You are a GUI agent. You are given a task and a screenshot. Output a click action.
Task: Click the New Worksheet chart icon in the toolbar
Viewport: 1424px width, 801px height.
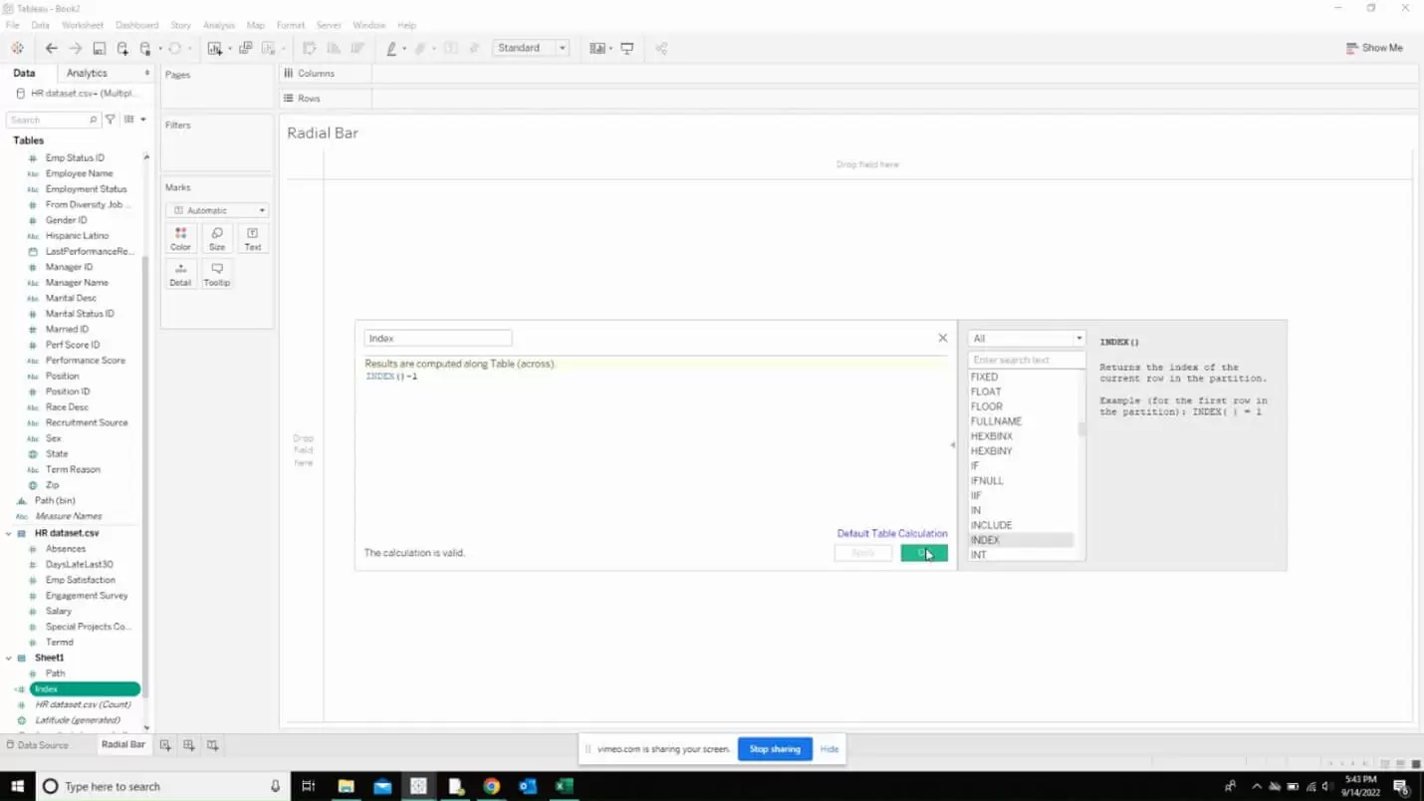214,48
